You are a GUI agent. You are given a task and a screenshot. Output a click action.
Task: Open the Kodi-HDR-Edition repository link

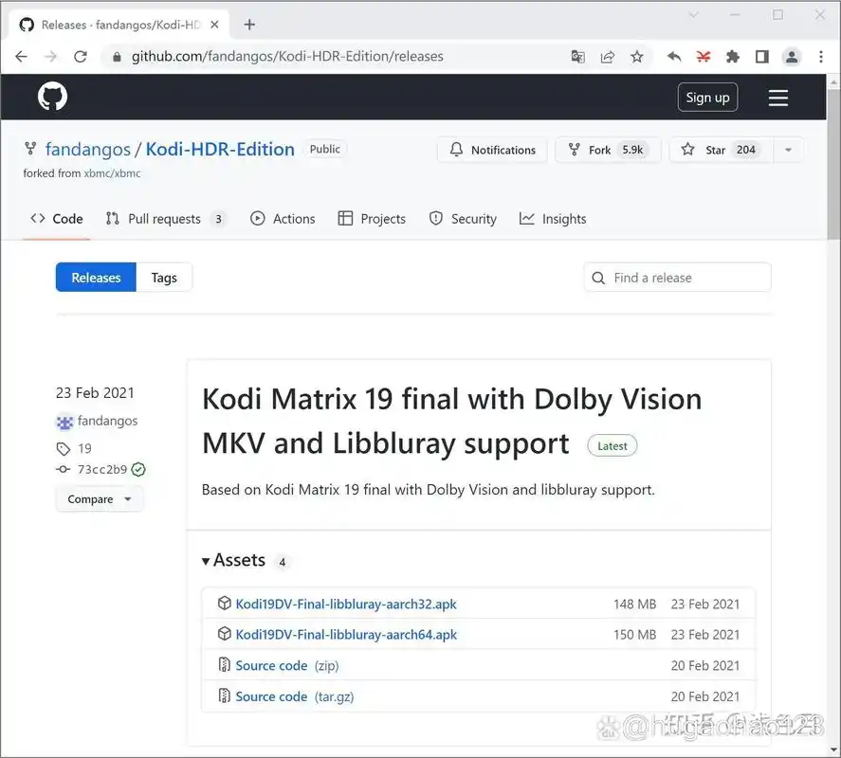point(220,149)
